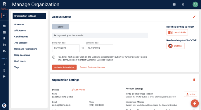
Task: Open the settings gear icon
Action: 183,4
